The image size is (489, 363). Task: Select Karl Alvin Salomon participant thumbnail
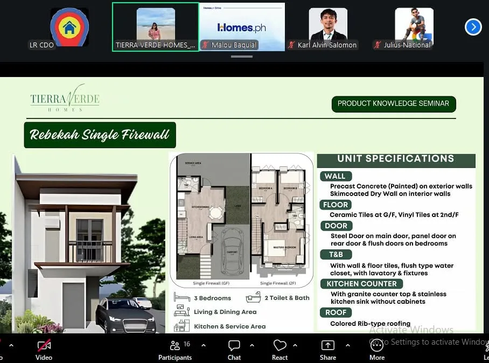pos(328,27)
